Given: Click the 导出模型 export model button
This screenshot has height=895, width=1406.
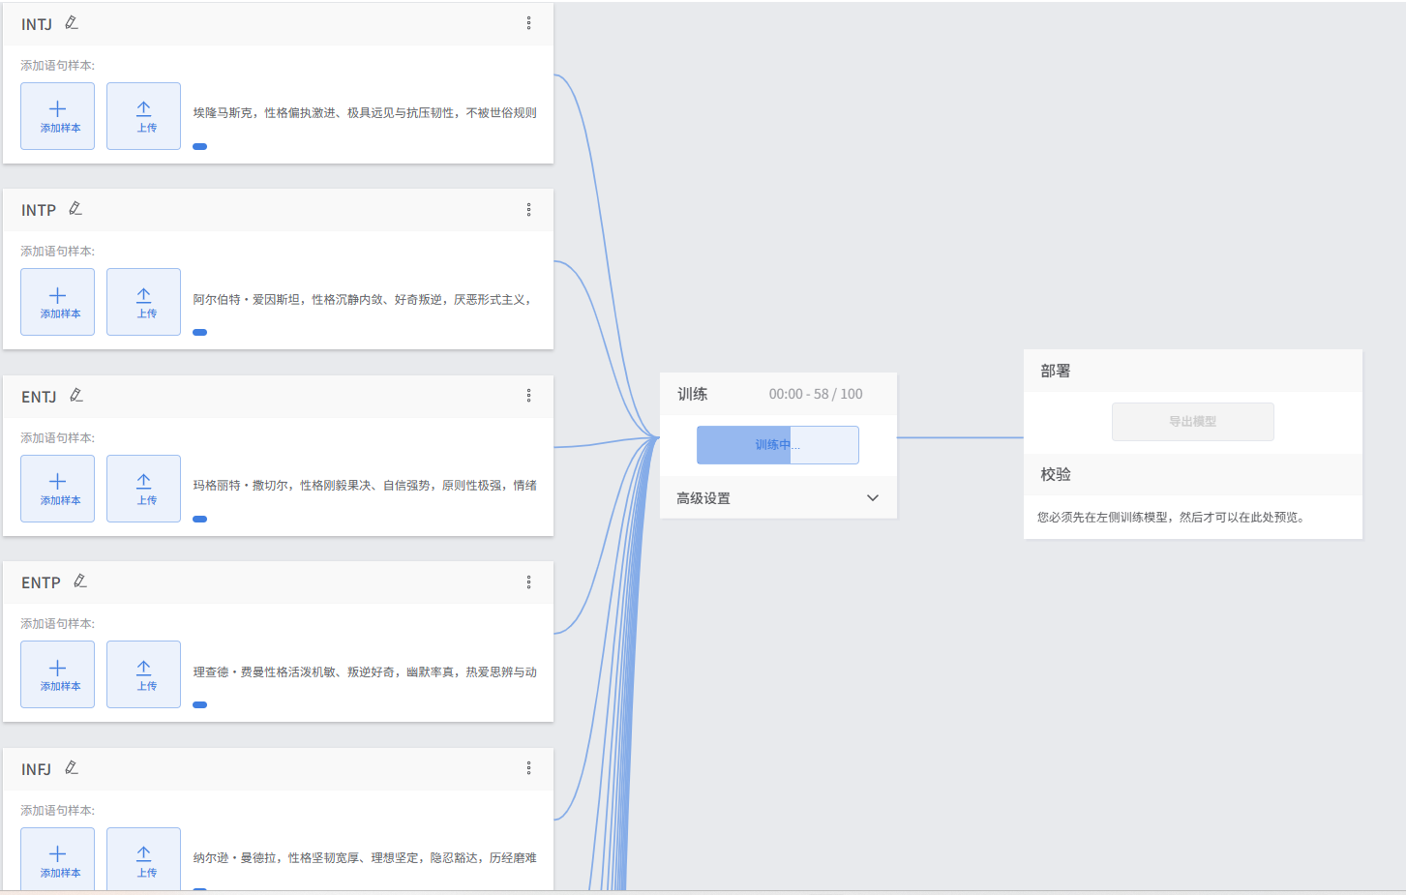Looking at the screenshot, I should pyautogui.click(x=1192, y=422).
